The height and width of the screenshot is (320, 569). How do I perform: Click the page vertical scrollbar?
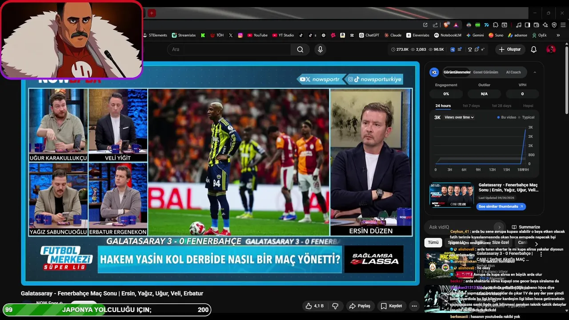566,80
